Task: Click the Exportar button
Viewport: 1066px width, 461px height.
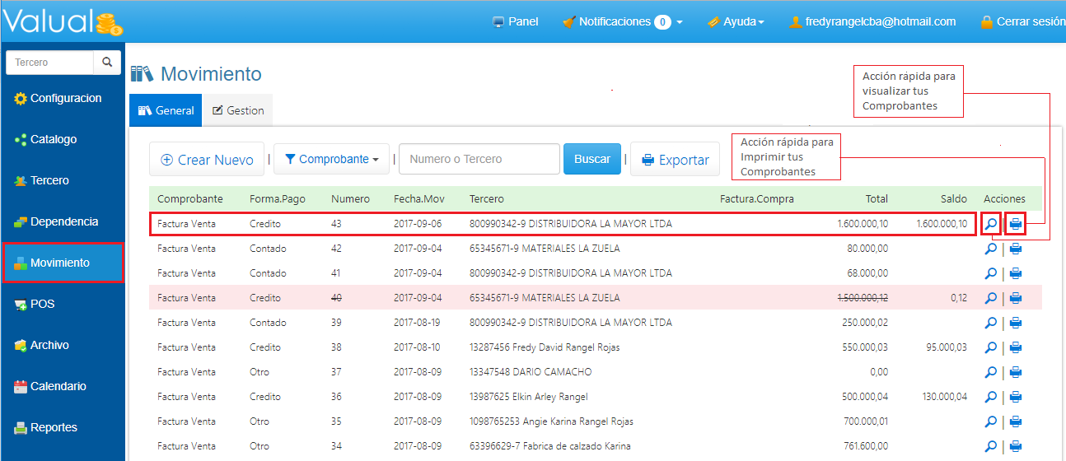Action: pyautogui.click(x=675, y=160)
